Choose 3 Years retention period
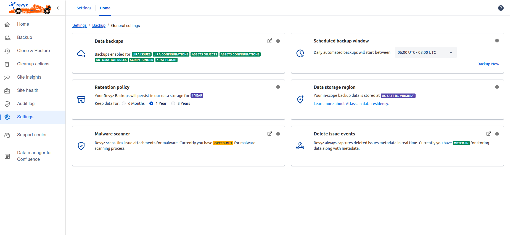Screen dimensions: 510x235 [173, 103]
